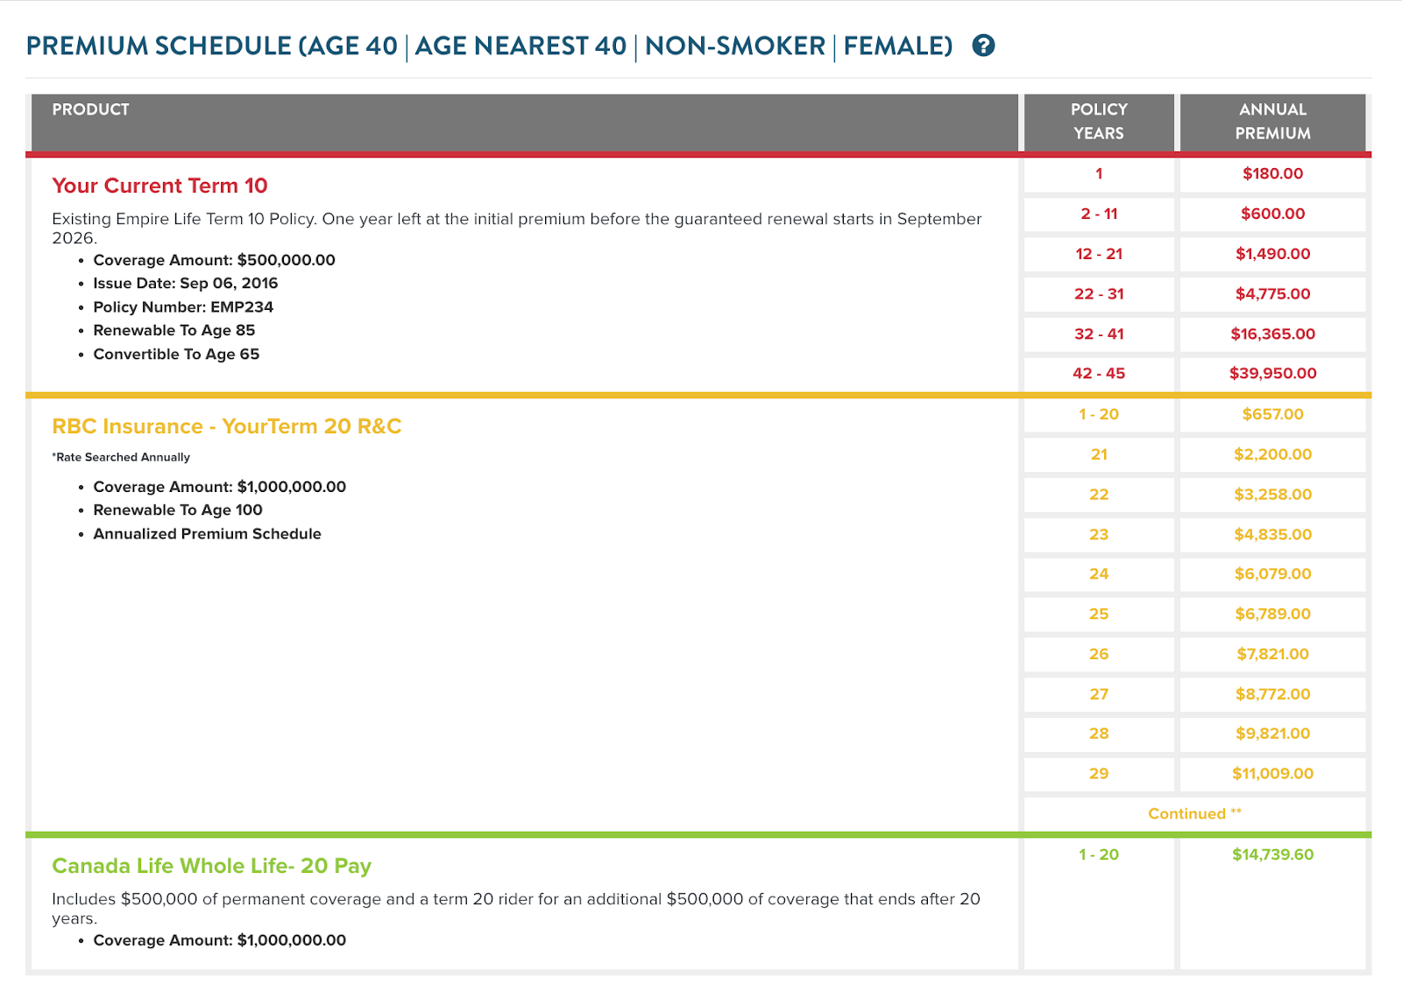
Task: Click the "Annualized Premium Schedule" bullet
Action: 207,534
